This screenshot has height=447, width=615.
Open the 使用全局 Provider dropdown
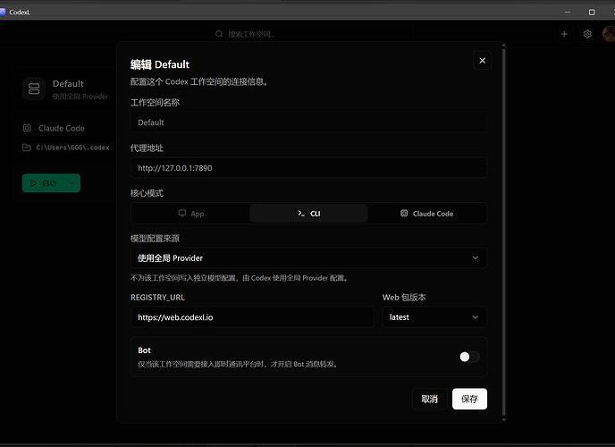pyautogui.click(x=308, y=258)
